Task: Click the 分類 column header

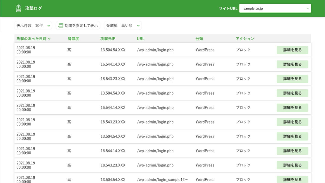Action: (199, 39)
